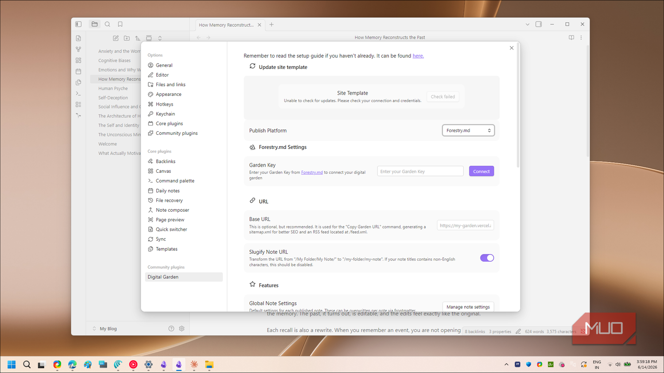Open the setup guide 'here' link
664x373 pixels.
tap(418, 56)
